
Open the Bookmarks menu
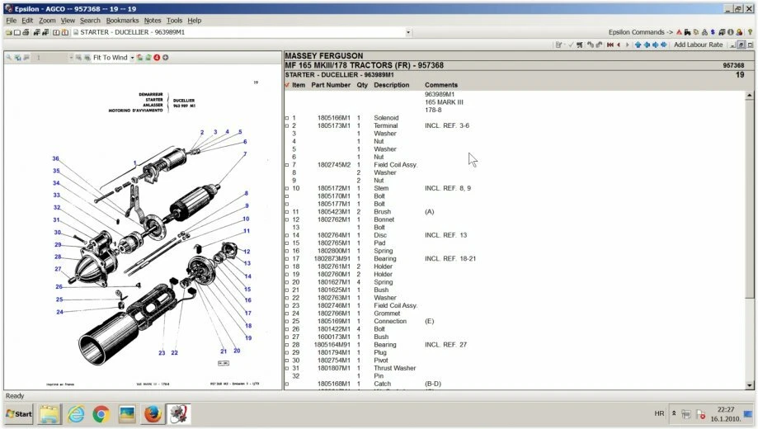122,21
